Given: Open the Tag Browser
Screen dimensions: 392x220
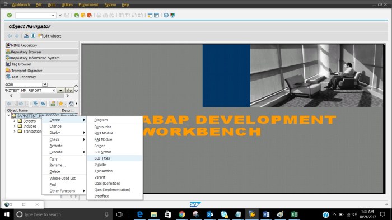Looking at the screenshot, I should click(x=41, y=64).
